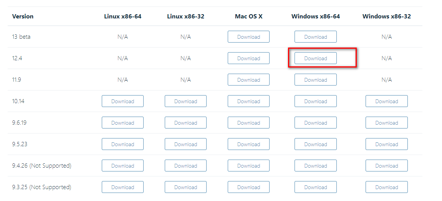Download version 9.3.25 for Windows x86-32
Viewport: 442px width, 201px height.
(x=386, y=187)
